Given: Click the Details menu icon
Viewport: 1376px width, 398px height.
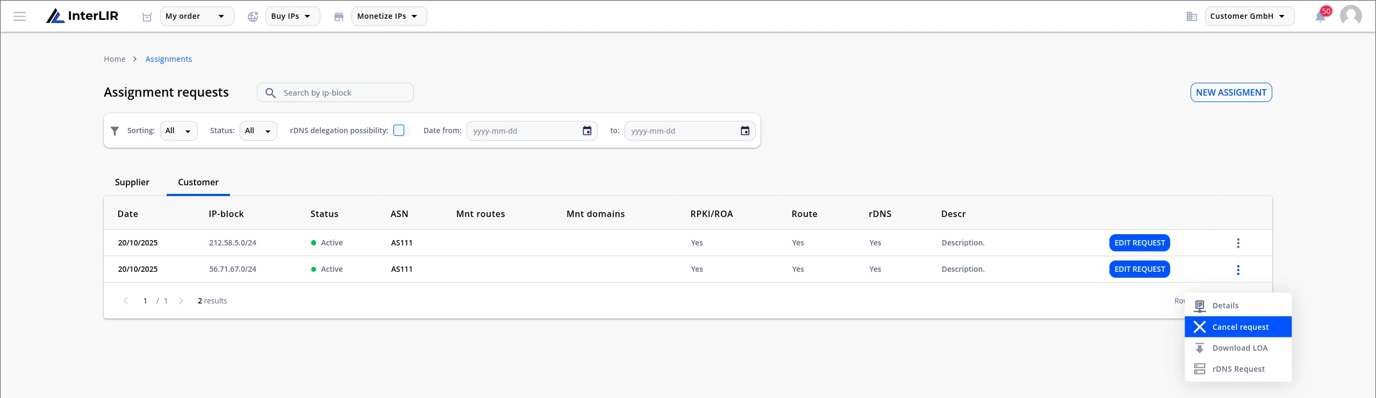Looking at the screenshot, I should tap(1200, 306).
